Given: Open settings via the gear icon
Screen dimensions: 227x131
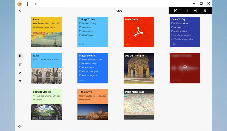Looking at the screenshot, I should (x=27, y=4).
